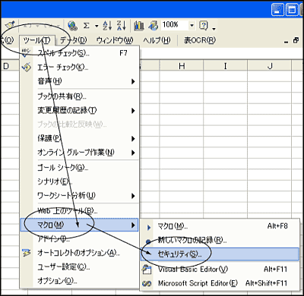Click the help question mark icon
This screenshot has width=304, height=296.
[204, 25]
